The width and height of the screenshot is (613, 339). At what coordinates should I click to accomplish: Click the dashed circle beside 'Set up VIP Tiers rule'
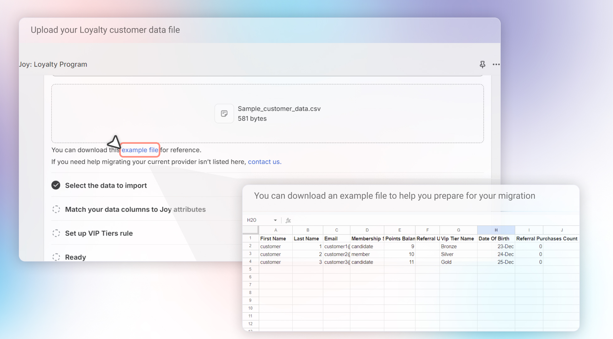[x=56, y=233]
